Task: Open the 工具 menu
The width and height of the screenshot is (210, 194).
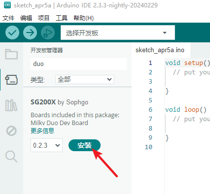Action: (x=62, y=18)
